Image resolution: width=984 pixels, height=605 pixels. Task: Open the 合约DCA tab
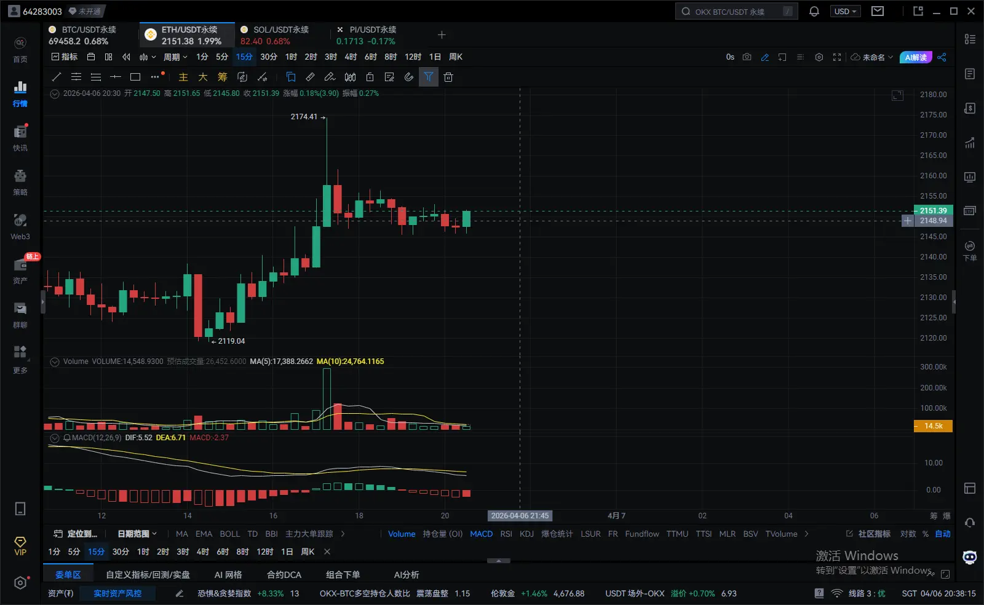click(284, 575)
